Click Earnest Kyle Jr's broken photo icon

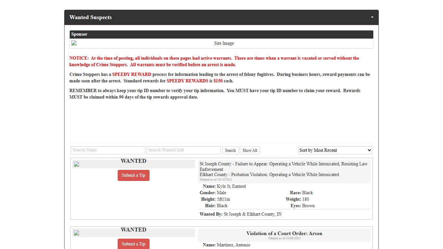pos(77,164)
